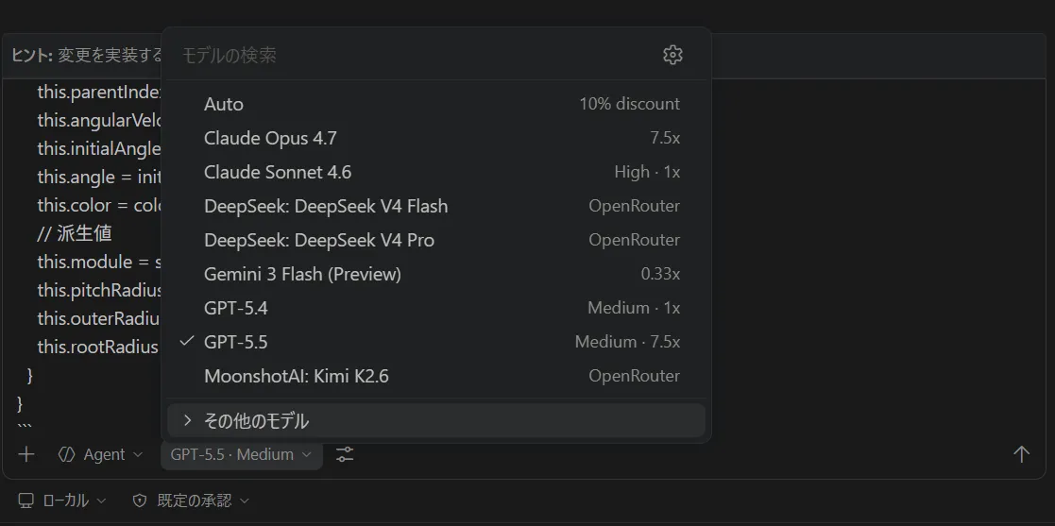Viewport: 1055px width, 526px height.
Task: Collapse the GPT-5.5 · Medium model dropdown
Action: coord(242,454)
